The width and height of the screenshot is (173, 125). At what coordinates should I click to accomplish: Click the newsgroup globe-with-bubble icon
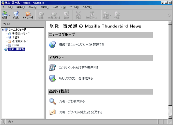click(x=52, y=45)
